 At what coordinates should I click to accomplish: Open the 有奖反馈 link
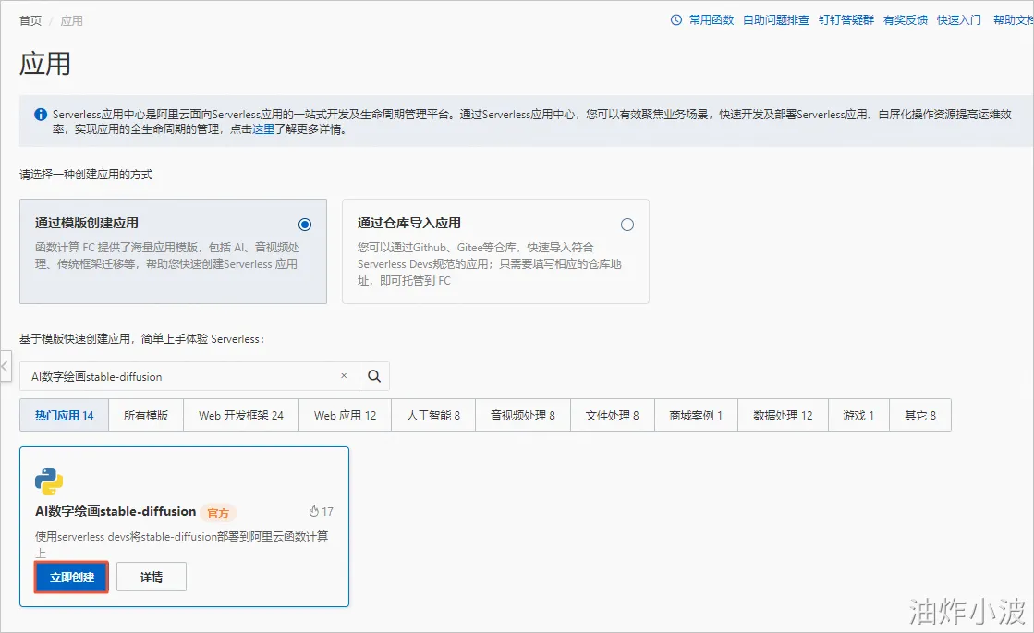tap(906, 19)
